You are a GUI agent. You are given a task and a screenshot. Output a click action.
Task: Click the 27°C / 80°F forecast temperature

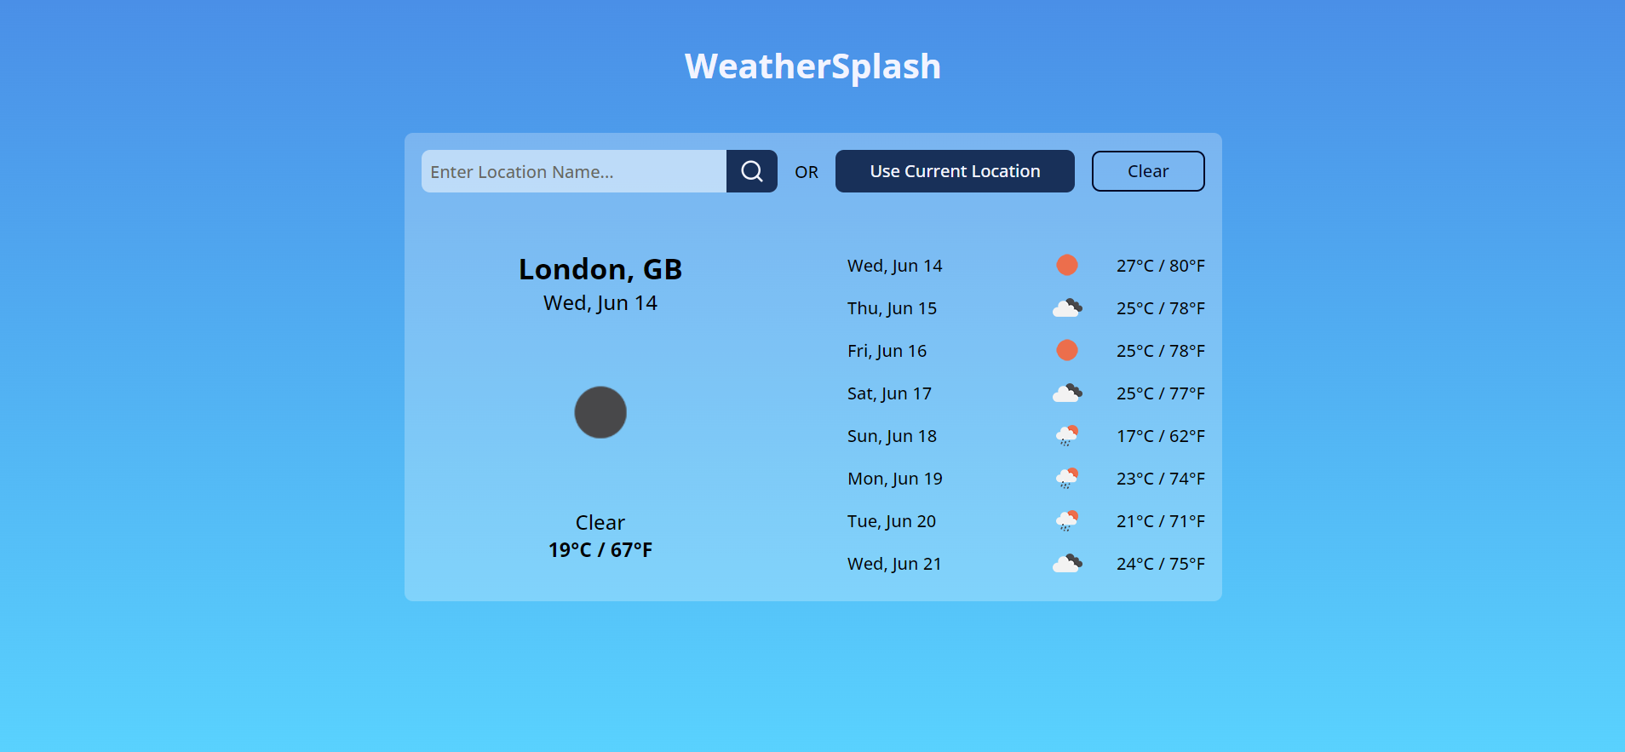1161,265
